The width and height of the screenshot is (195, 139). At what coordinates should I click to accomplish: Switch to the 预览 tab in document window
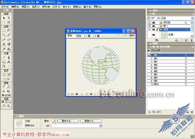click(79, 36)
